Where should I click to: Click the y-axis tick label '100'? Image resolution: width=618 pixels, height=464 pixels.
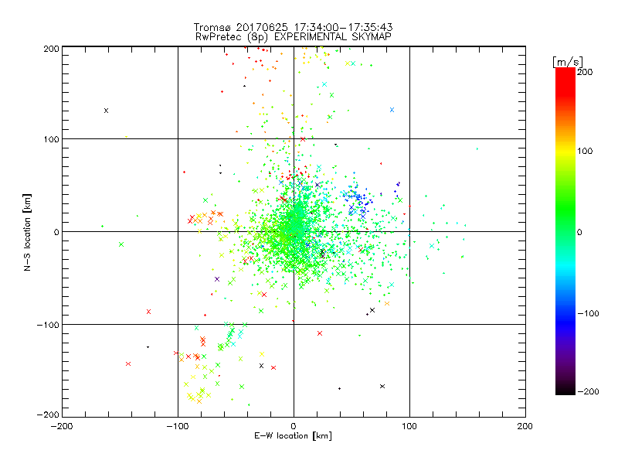[x=52, y=139]
